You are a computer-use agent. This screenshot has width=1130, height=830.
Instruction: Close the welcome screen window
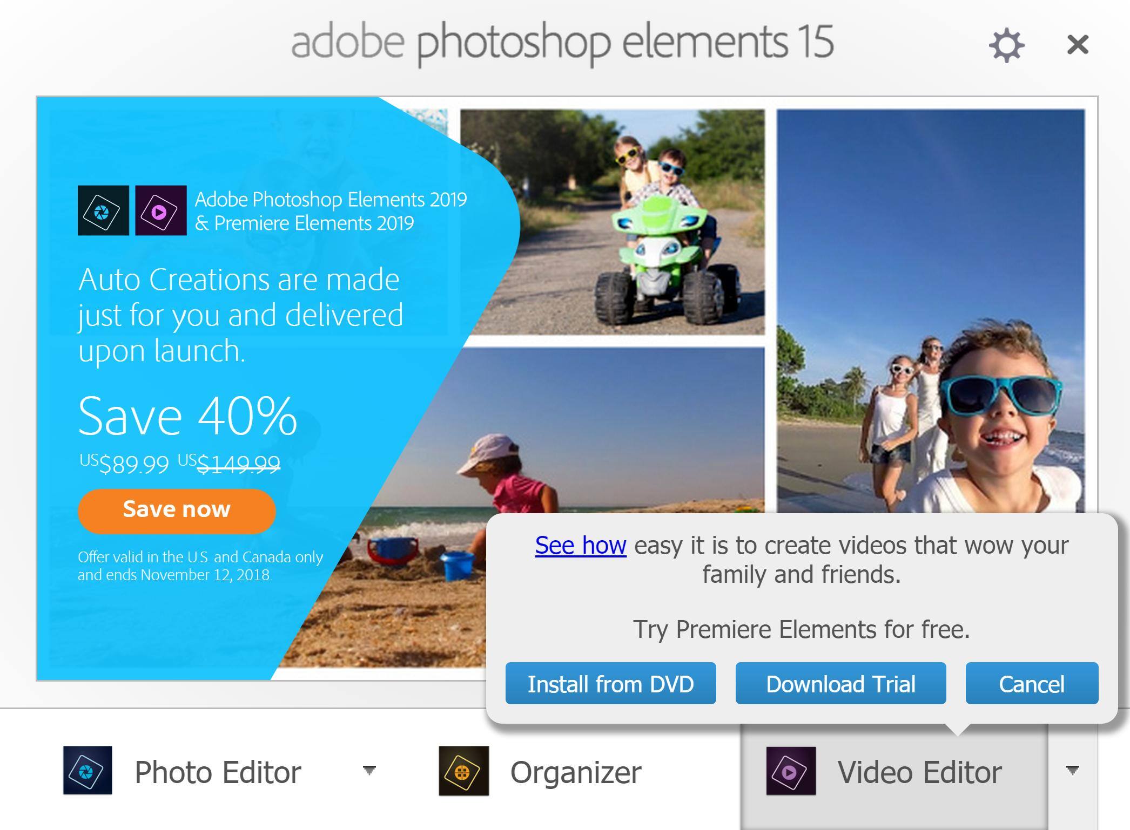pyautogui.click(x=1078, y=45)
